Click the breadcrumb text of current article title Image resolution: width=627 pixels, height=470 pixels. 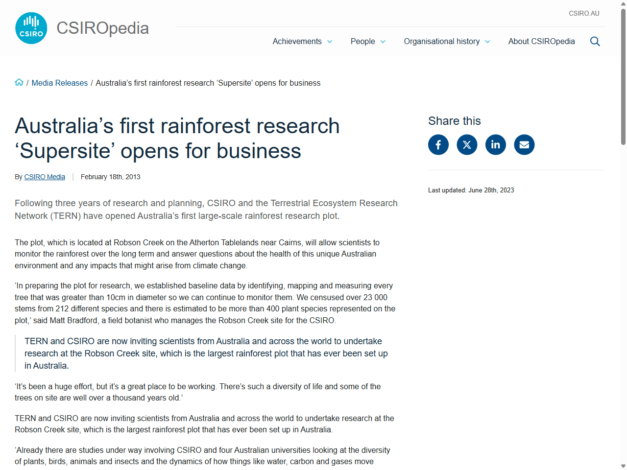pyautogui.click(x=208, y=83)
